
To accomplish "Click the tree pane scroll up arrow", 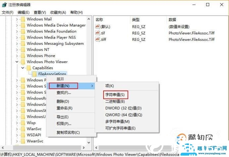I will point(89,19).
